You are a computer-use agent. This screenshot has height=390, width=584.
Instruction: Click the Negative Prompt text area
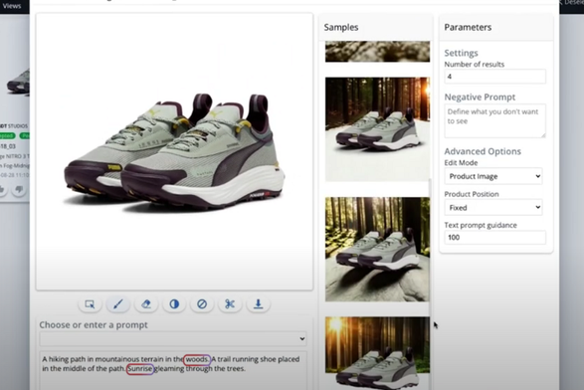(x=495, y=121)
